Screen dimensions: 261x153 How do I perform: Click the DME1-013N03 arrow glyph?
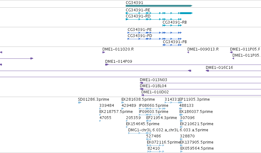click(141, 83)
